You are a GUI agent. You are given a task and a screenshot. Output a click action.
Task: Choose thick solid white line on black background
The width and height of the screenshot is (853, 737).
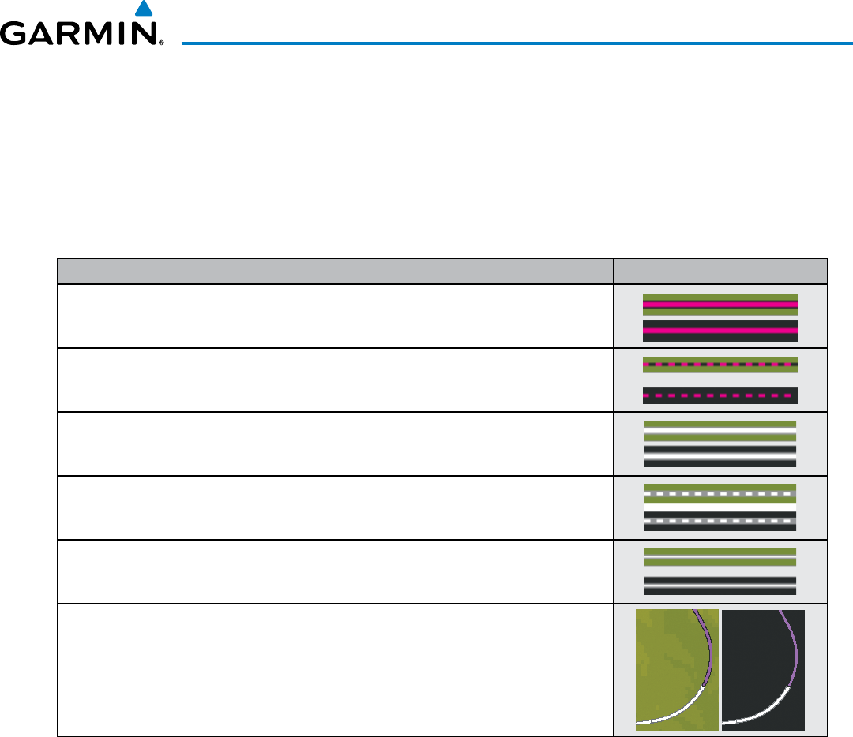pos(720,457)
